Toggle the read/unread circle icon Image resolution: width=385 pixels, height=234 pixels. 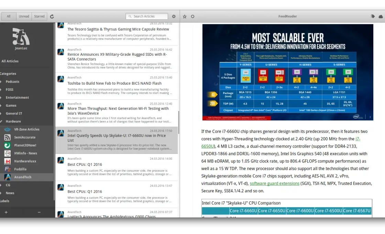192,17
